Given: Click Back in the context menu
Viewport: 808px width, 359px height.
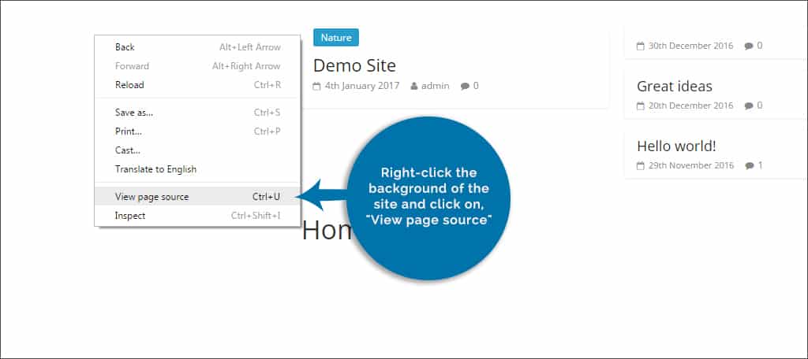Looking at the screenshot, I should (196, 47).
